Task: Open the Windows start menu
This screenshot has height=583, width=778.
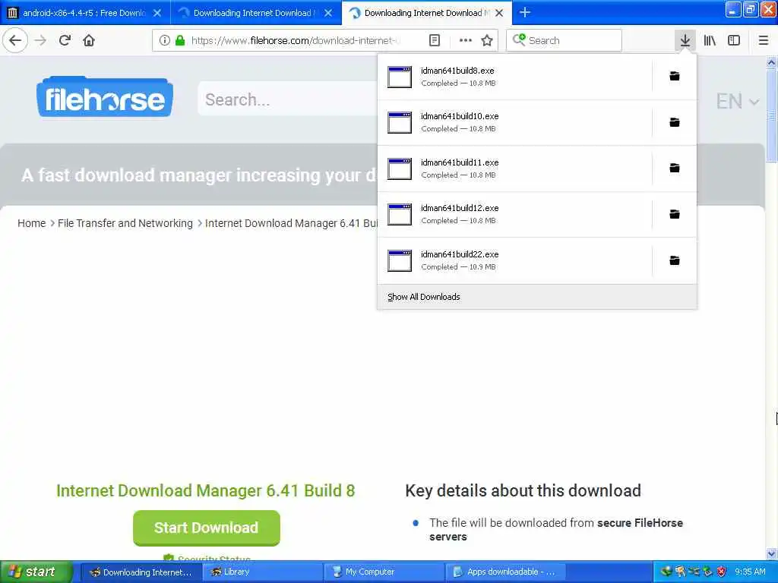Action: tap(36, 572)
